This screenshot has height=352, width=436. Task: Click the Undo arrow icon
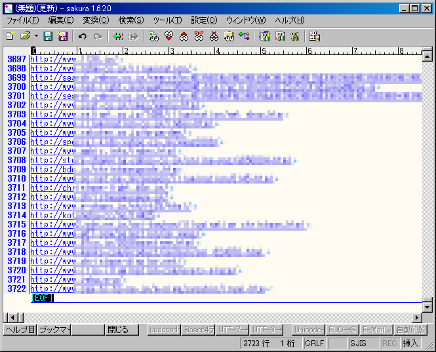(83, 36)
